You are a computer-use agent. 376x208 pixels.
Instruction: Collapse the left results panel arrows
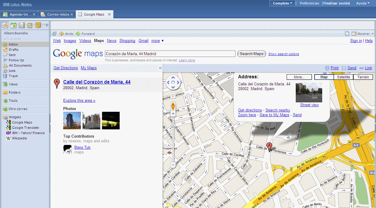[160, 68]
